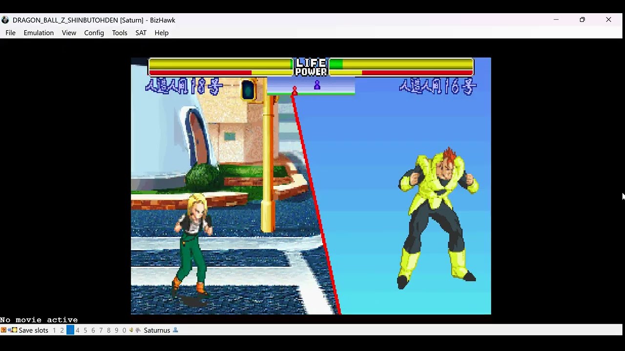Open the Emulation menu
The image size is (625, 351).
[39, 33]
